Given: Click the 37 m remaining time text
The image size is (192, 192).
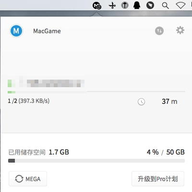Looking at the screenshot, I should coord(169,101).
